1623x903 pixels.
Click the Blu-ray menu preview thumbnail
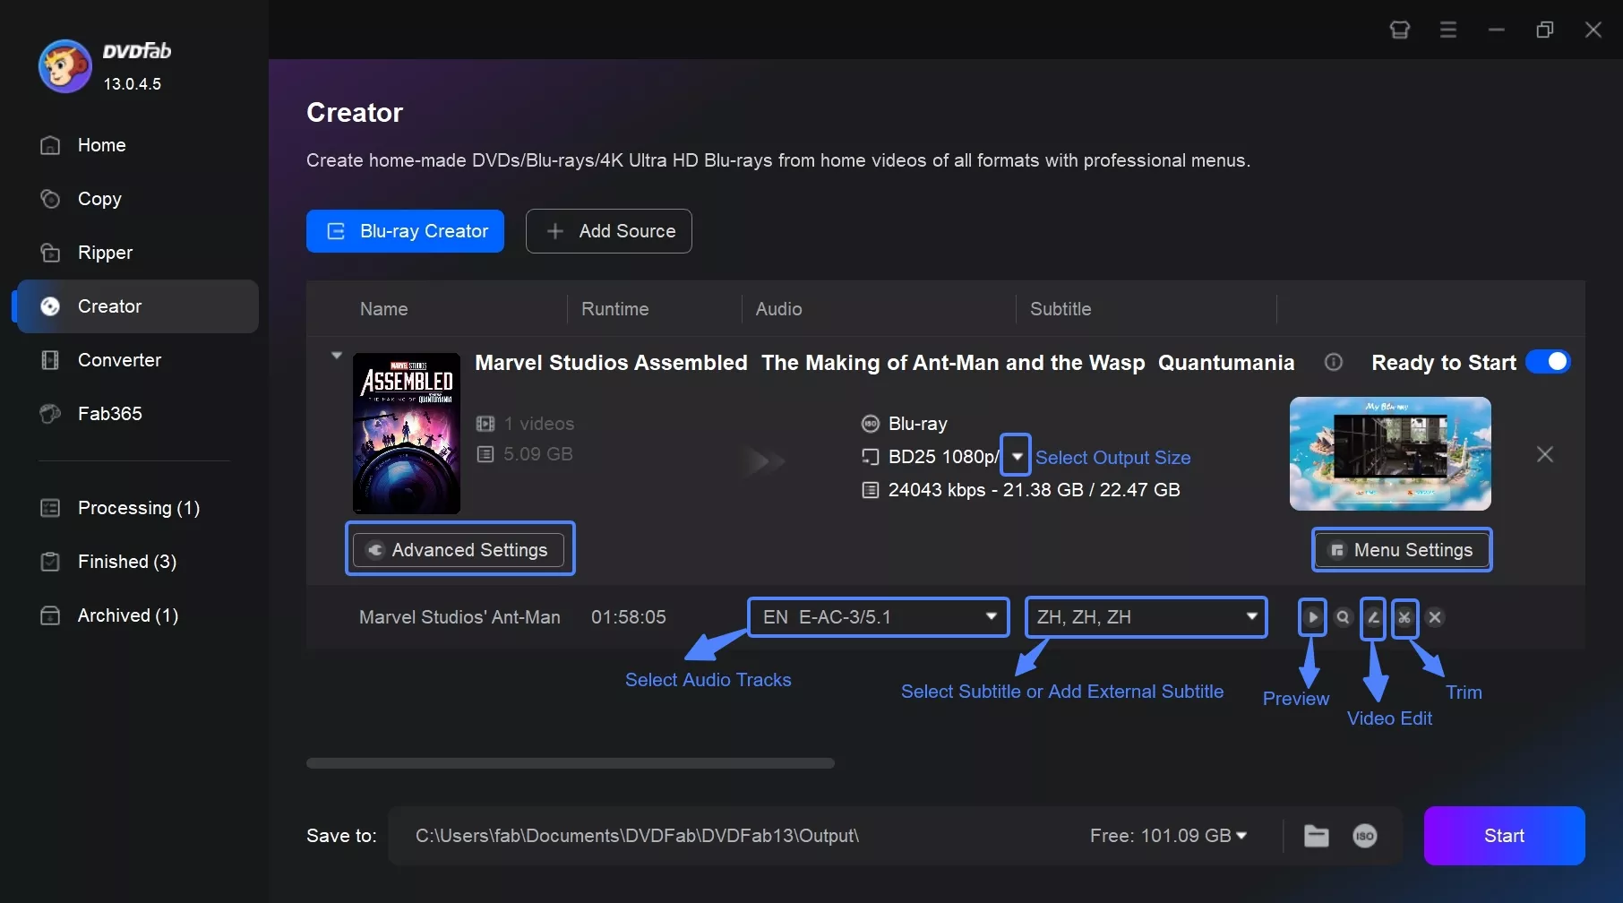coord(1390,454)
